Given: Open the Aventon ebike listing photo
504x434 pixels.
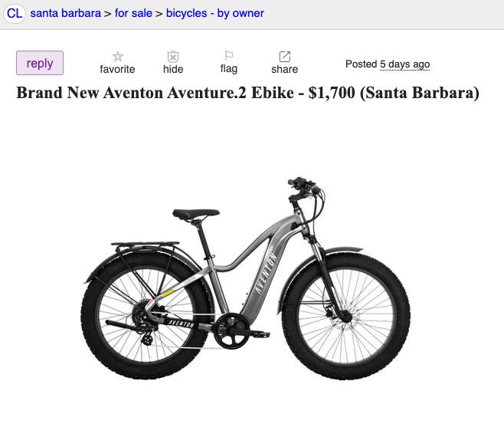Looking at the screenshot, I should pyautogui.click(x=246, y=278).
